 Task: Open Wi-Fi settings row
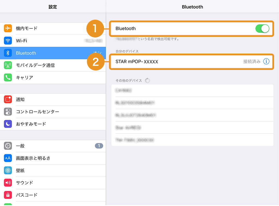[53, 41]
